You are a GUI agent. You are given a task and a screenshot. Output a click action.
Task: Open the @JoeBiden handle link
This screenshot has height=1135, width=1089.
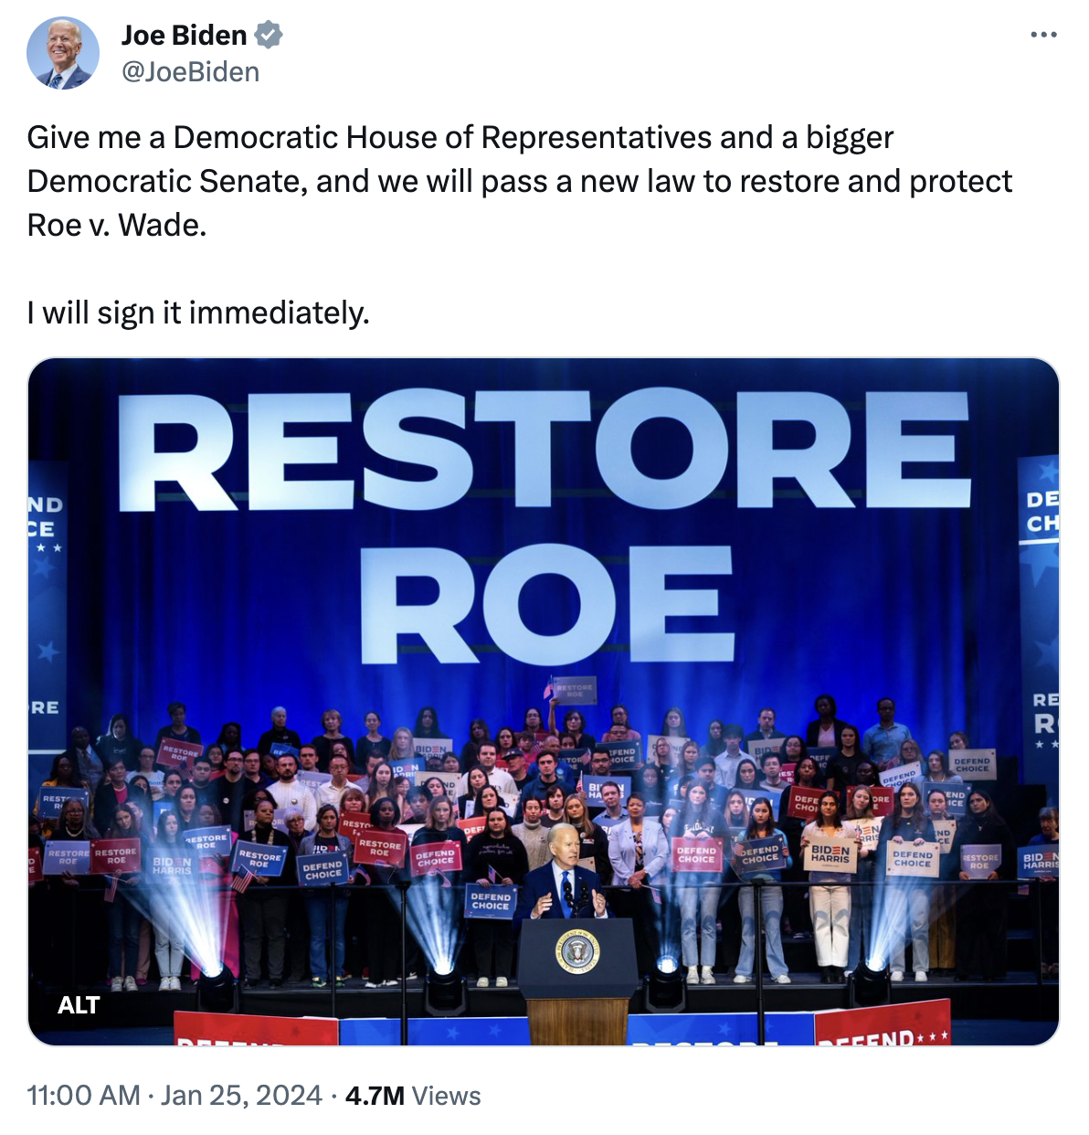(x=191, y=72)
